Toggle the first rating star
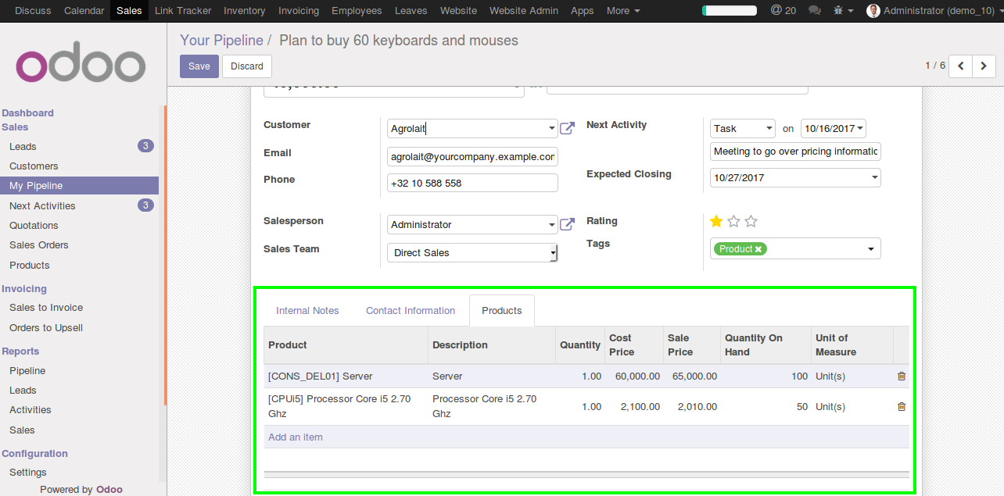Screen dimensions: 1004x496 [x=716, y=222]
